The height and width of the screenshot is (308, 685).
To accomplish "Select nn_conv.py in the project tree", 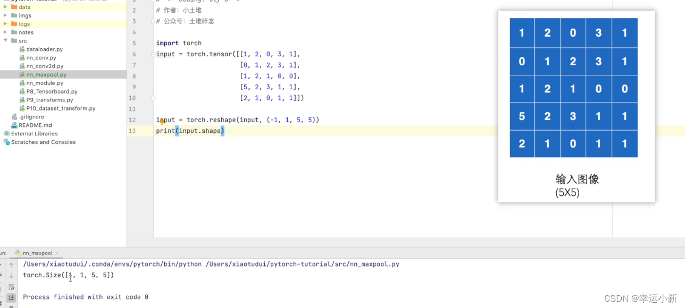I will click(41, 58).
